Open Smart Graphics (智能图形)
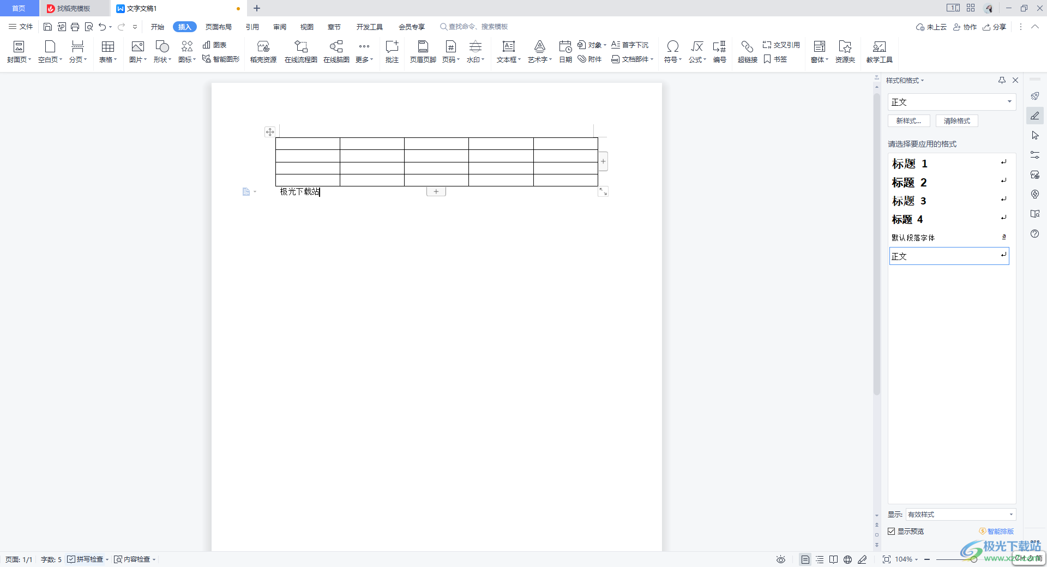This screenshot has width=1047, height=567. 221,59
